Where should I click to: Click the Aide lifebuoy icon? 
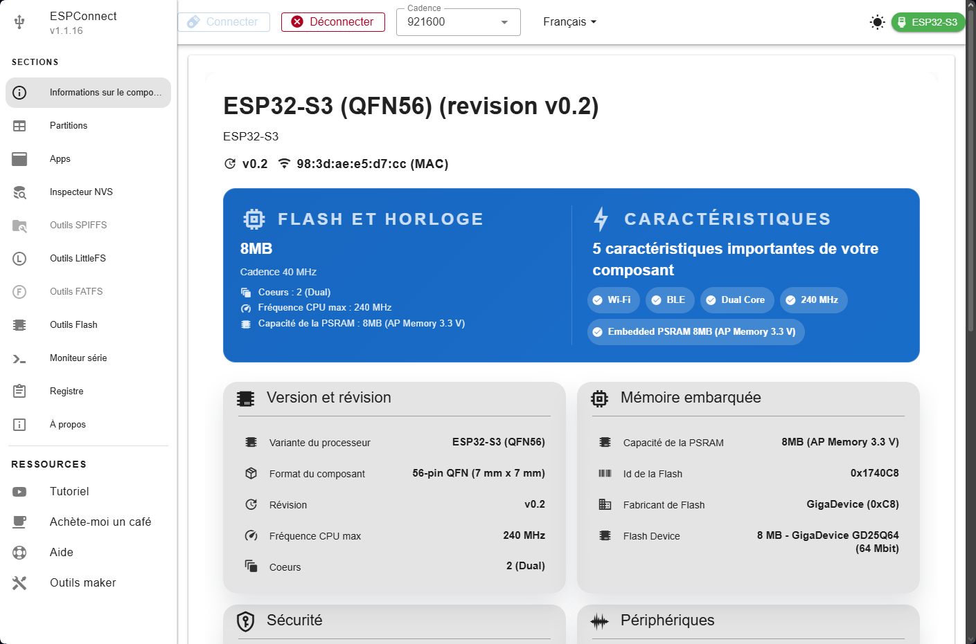(19, 553)
